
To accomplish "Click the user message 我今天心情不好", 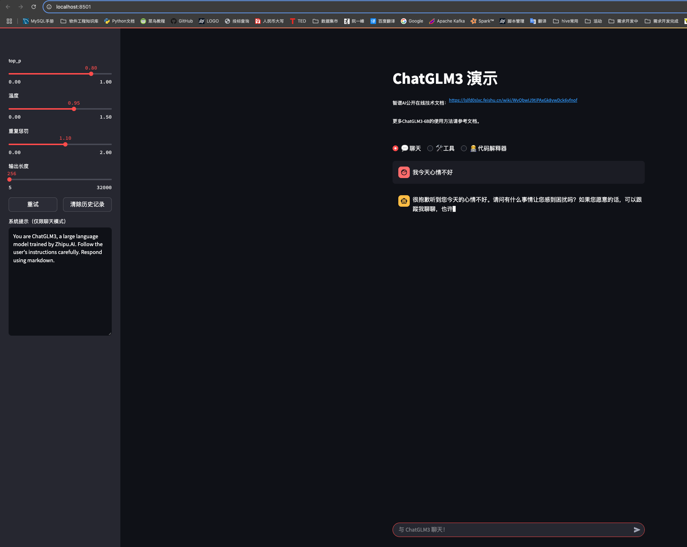I will coord(433,172).
